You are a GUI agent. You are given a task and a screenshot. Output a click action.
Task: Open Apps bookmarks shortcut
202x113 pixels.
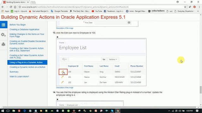(5, 11)
